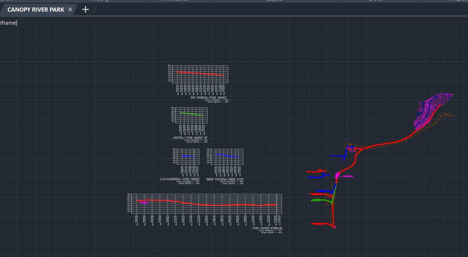Pick the red line in the WC RUEDO profile
Viewport: 468px width, 257px height.
[x=200, y=74]
